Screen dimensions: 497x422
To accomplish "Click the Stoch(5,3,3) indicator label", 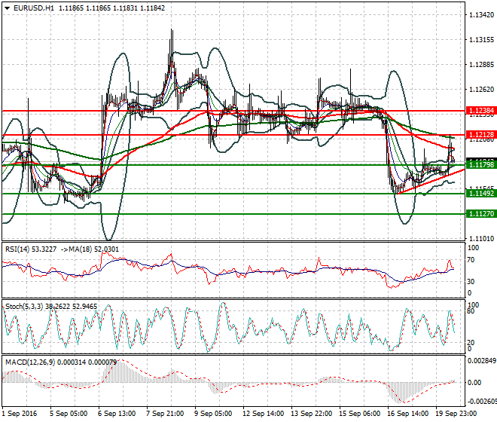I will click(24, 307).
